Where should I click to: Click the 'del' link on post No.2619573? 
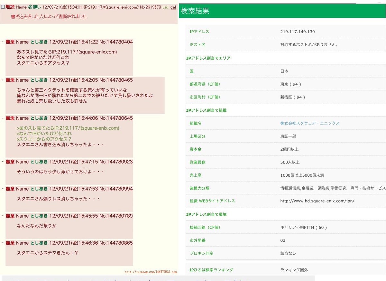[x=173, y=7]
